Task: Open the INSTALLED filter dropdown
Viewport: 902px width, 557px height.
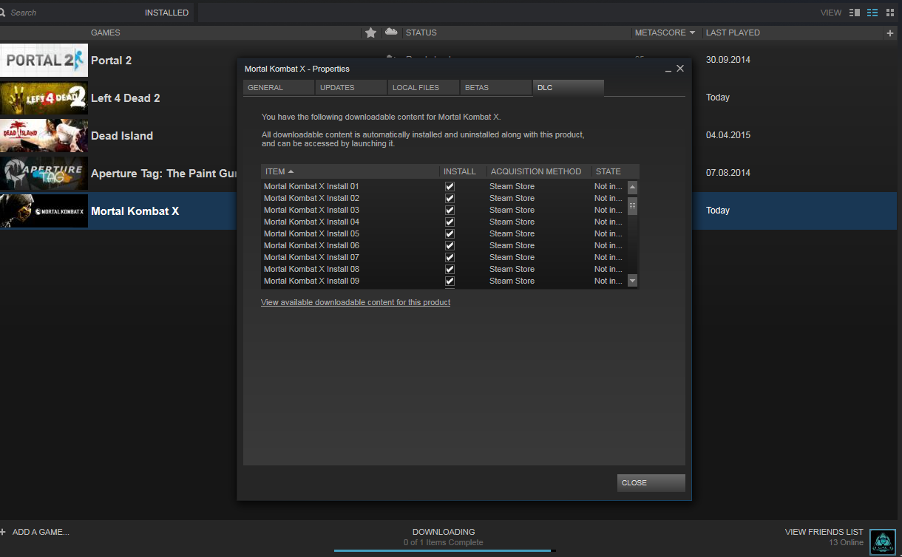Action: [166, 13]
